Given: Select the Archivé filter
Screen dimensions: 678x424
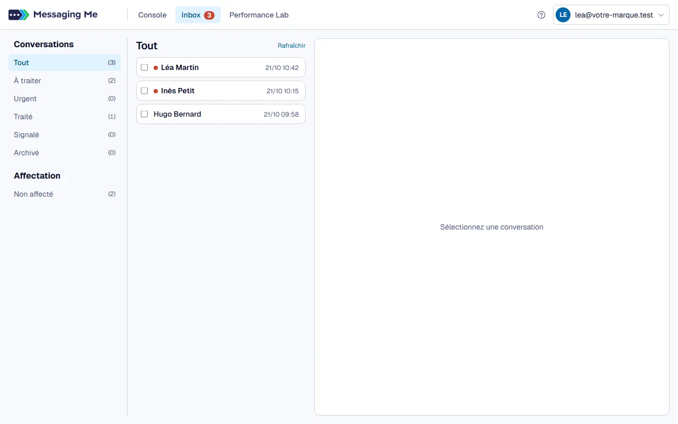Looking at the screenshot, I should [x=65, y=153].
